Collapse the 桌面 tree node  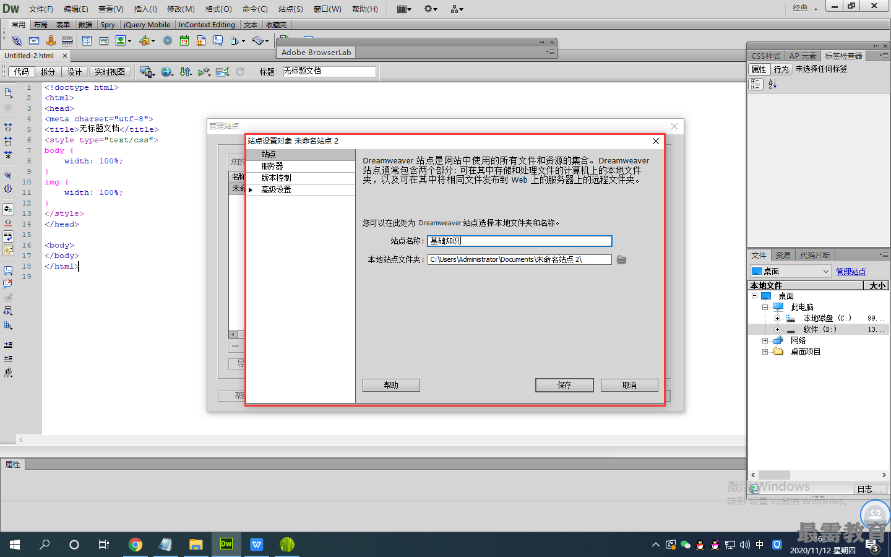754,296
